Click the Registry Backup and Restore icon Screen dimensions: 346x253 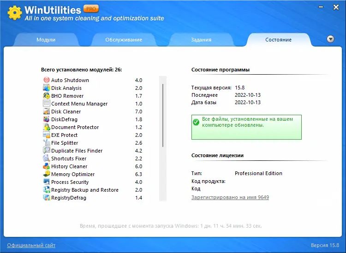pos(46,190)
